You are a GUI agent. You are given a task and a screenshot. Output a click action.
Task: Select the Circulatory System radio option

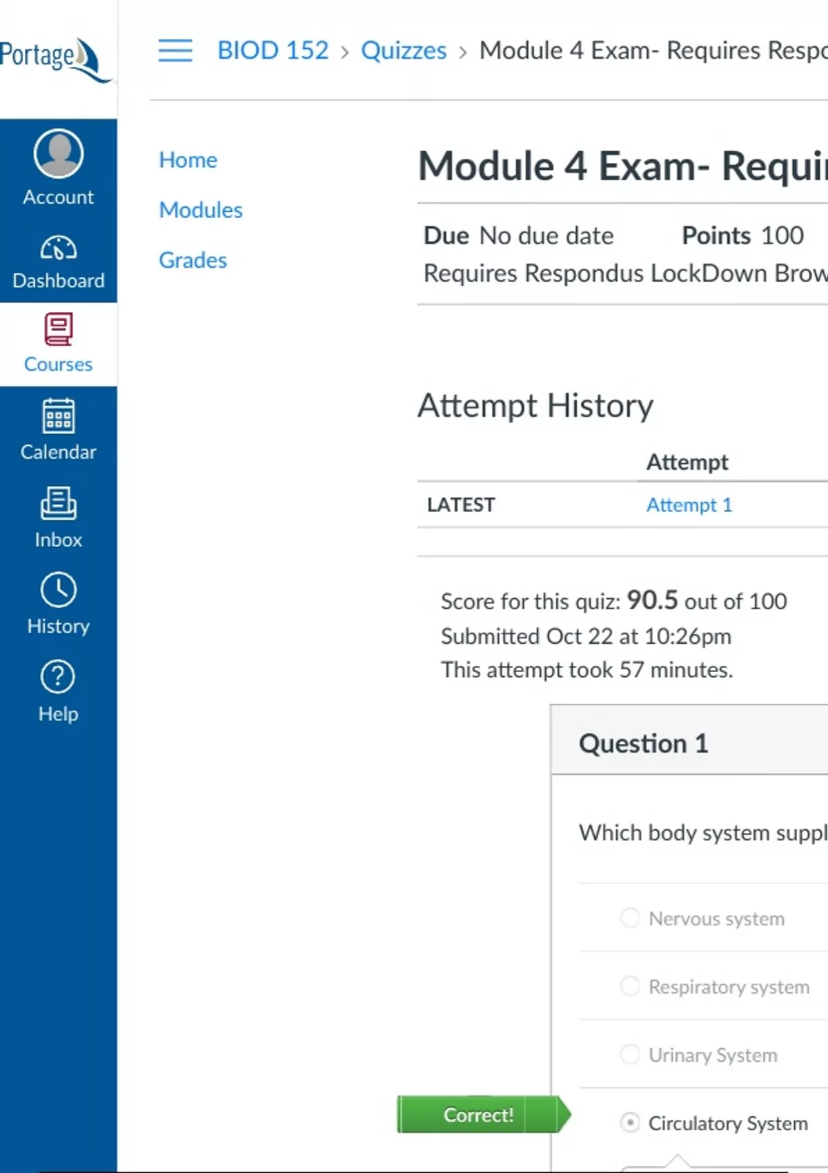(x=630, y=1123)
